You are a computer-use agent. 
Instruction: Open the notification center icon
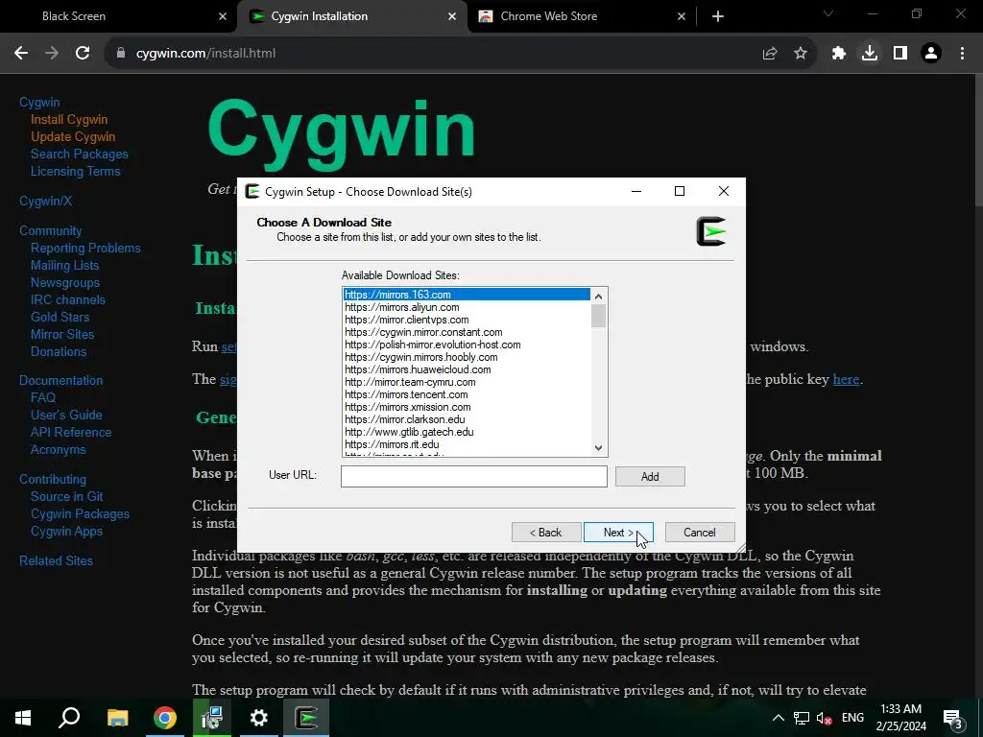coord(953,718)
